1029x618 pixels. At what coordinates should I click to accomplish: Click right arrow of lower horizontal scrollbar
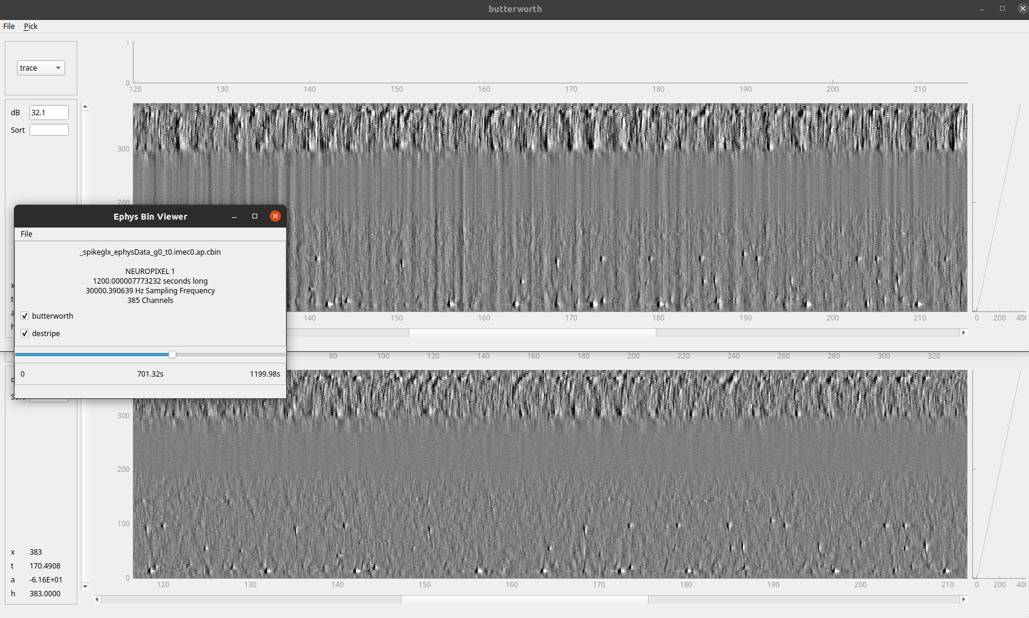point(963,599)
